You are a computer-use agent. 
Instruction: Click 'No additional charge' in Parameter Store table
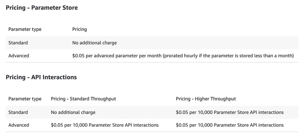(94, 43)
